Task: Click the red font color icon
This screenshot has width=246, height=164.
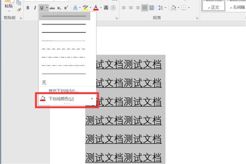Action: coord(96,8)
